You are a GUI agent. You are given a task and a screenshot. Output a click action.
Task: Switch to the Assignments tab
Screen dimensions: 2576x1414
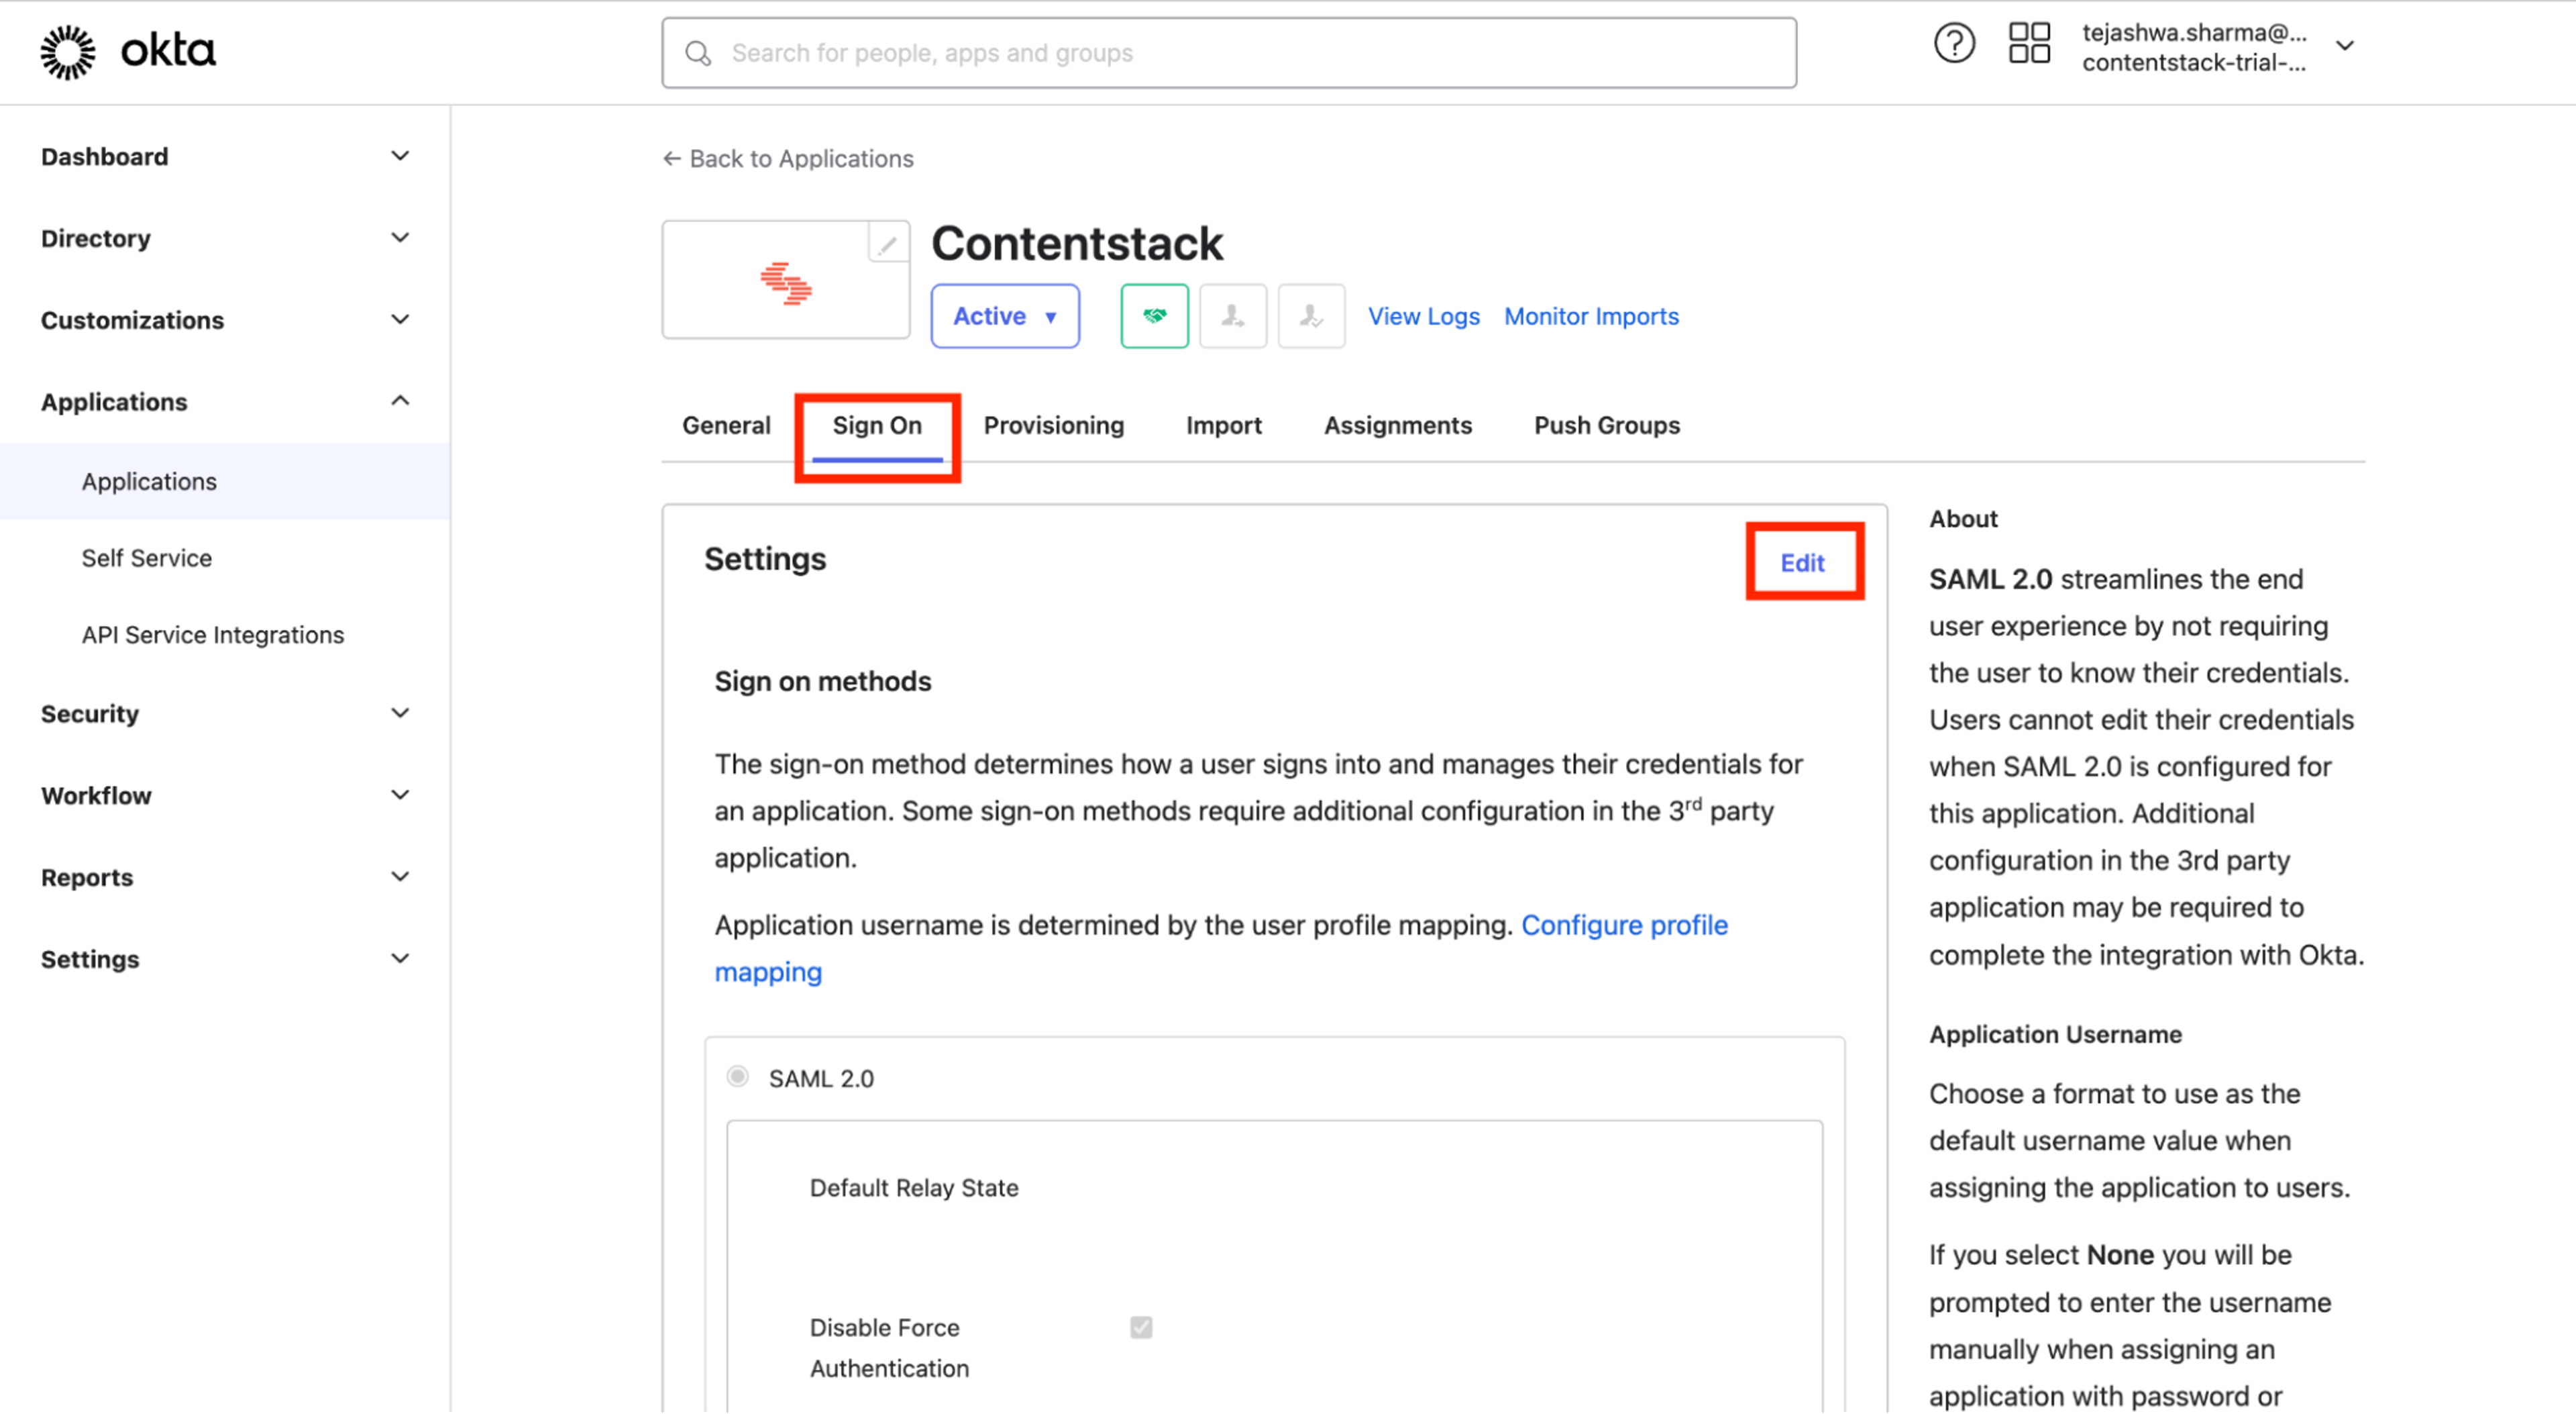click(1398, 425)
